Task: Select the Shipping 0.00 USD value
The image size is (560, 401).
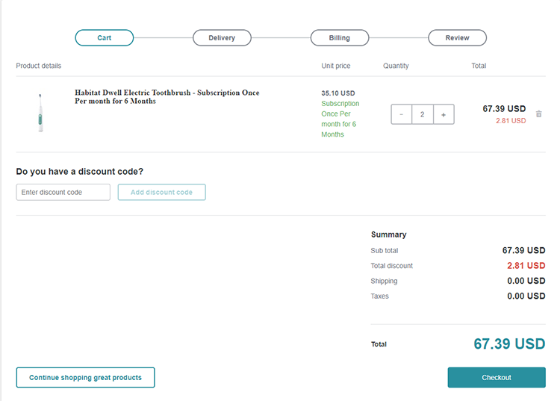Action: [526, 281]
